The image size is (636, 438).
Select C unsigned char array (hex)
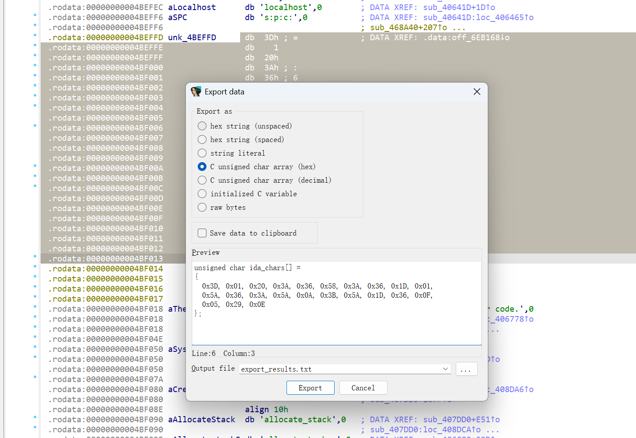pyautogui.click(x=202, y=167)
